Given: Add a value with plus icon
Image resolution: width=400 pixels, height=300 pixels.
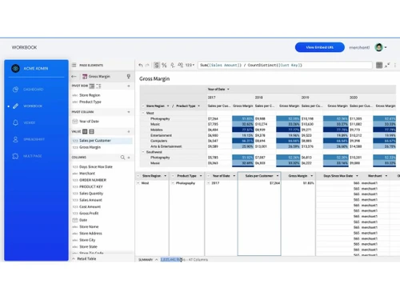Looking at the screenshot, I should click(129, 131).
